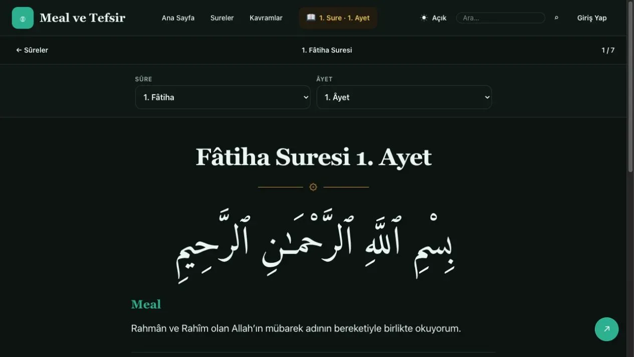The height and width of the screenshot is (357, 634).
Task: Go back via the ← Sûreler link
Action: point(32,50)
